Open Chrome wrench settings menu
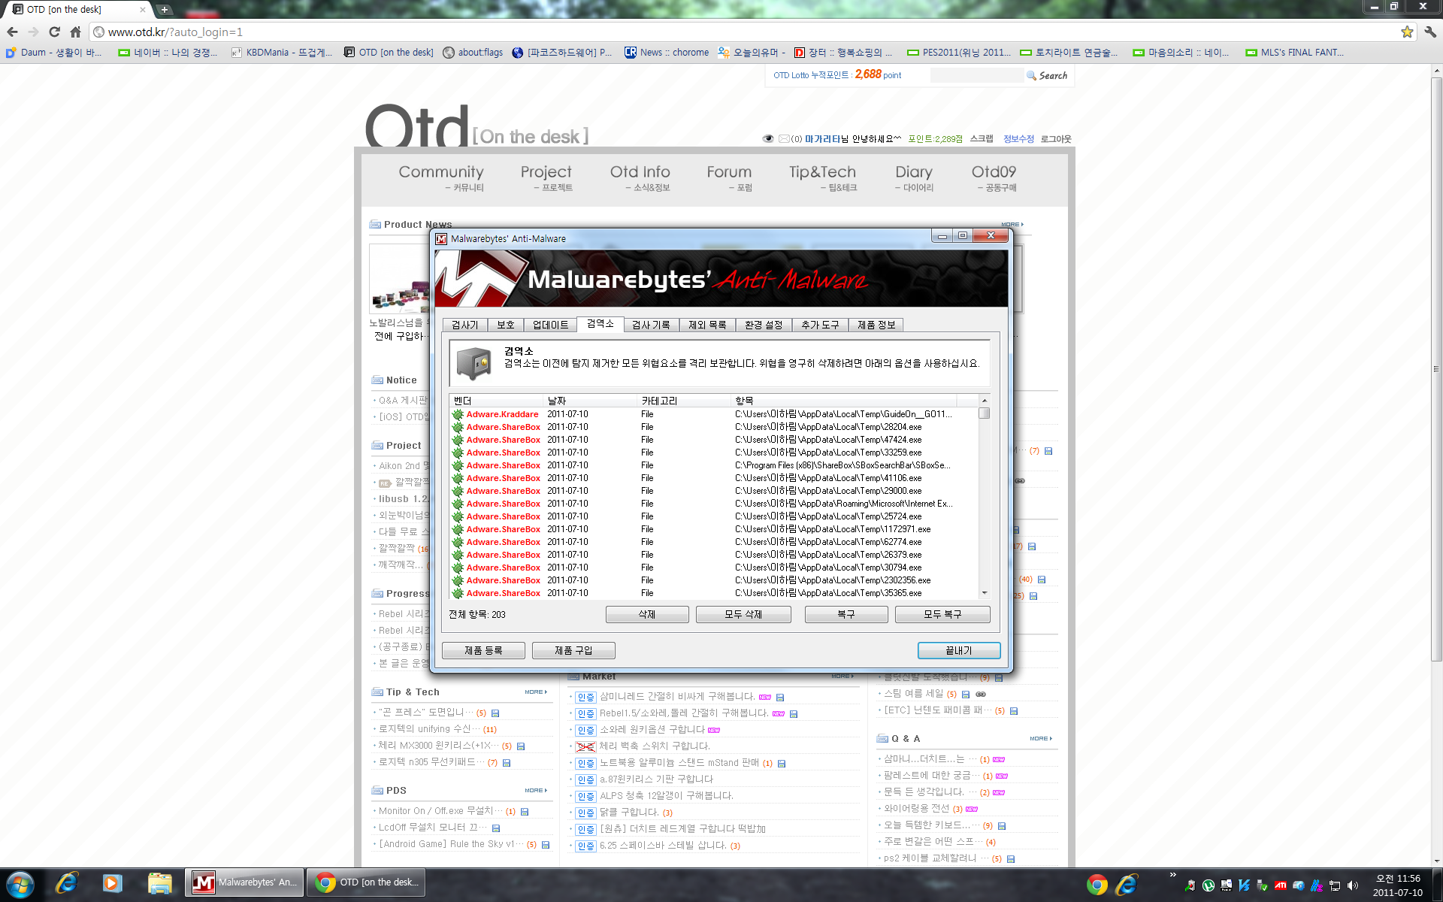The image size is (1443, 902). click(x=1430, y=32)
